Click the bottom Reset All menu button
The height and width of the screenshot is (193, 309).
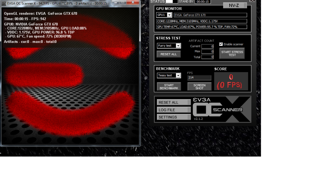[174, 103]
